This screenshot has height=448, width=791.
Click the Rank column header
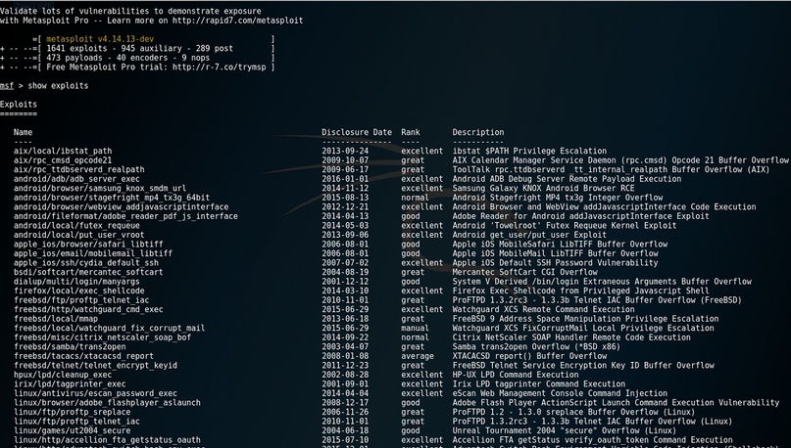410,132
